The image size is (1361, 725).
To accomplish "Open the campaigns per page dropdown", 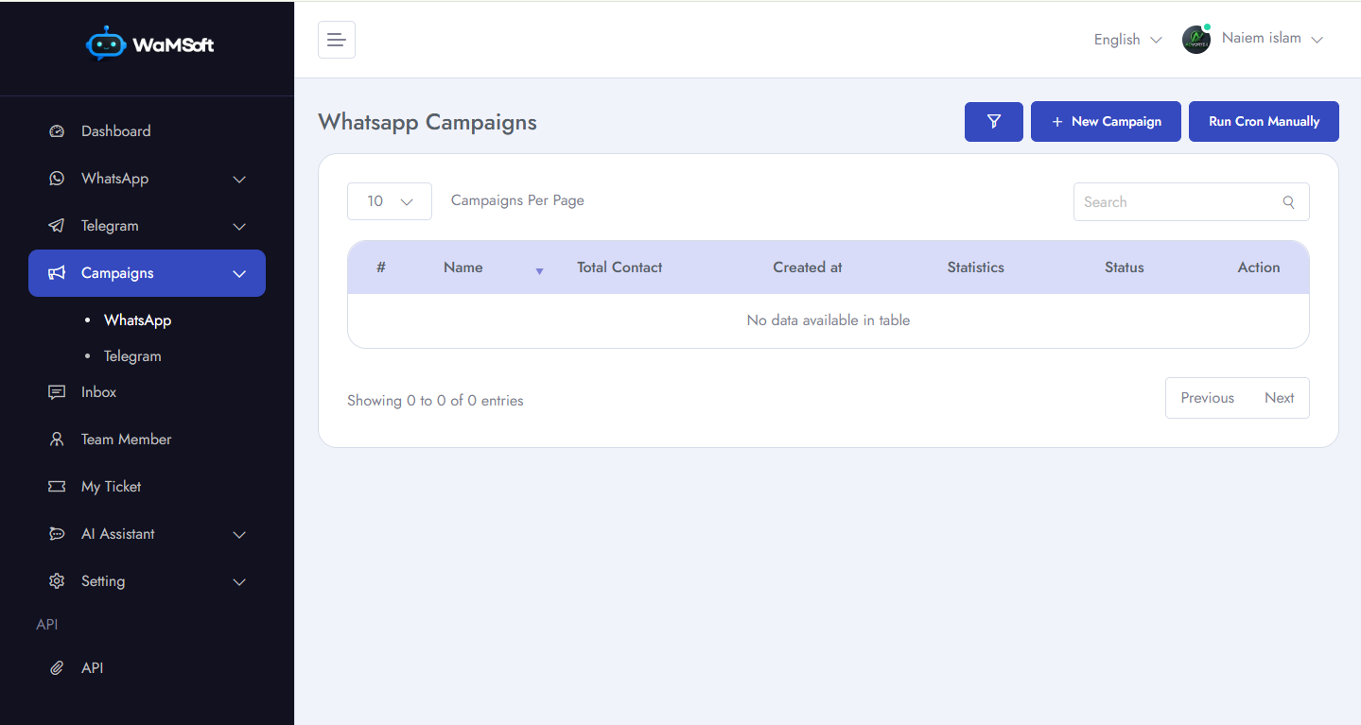I will 390,201.
